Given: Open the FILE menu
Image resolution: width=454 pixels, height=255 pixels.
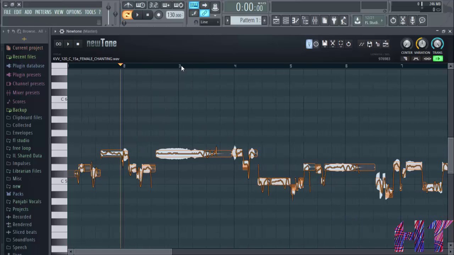Looking at the screenshot, I should pyautogui.click(x=7, y=12).
